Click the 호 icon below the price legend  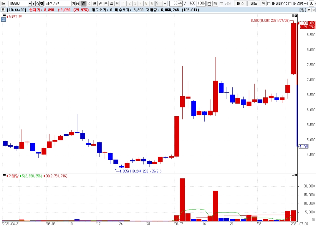click(x=4, y=19)
